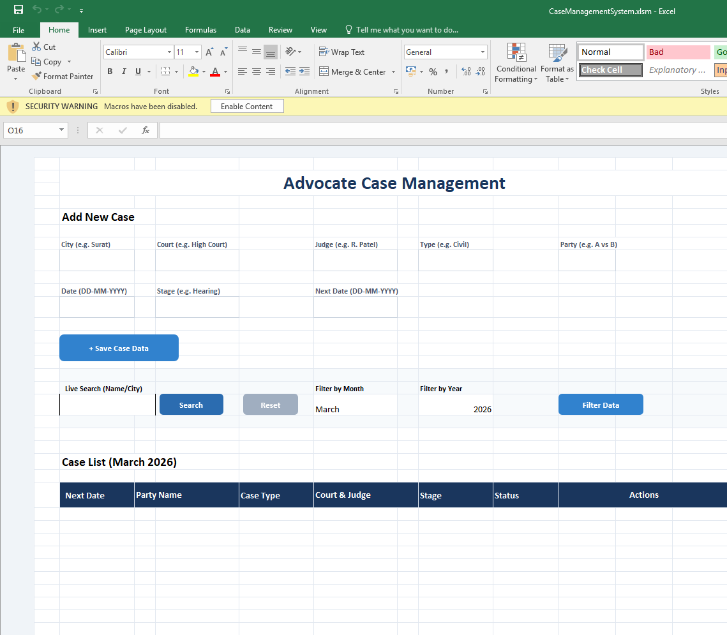Select Bottom Align icon

(x=271, y=52)
